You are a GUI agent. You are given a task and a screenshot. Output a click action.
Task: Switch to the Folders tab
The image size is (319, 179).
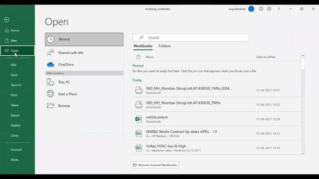pos(164,46)
